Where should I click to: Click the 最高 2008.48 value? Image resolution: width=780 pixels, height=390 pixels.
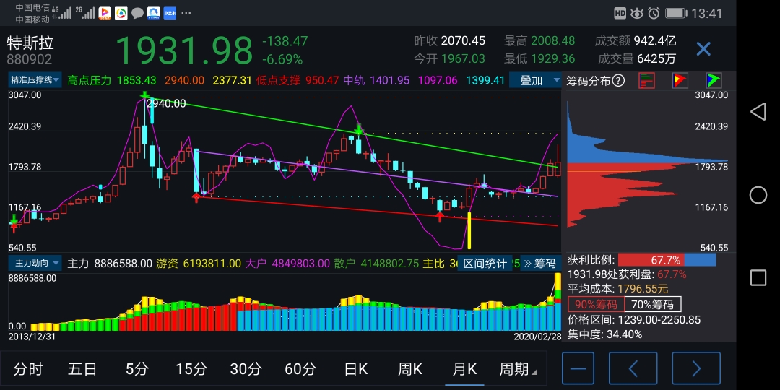pyautogui.click(x=552, y=40)
